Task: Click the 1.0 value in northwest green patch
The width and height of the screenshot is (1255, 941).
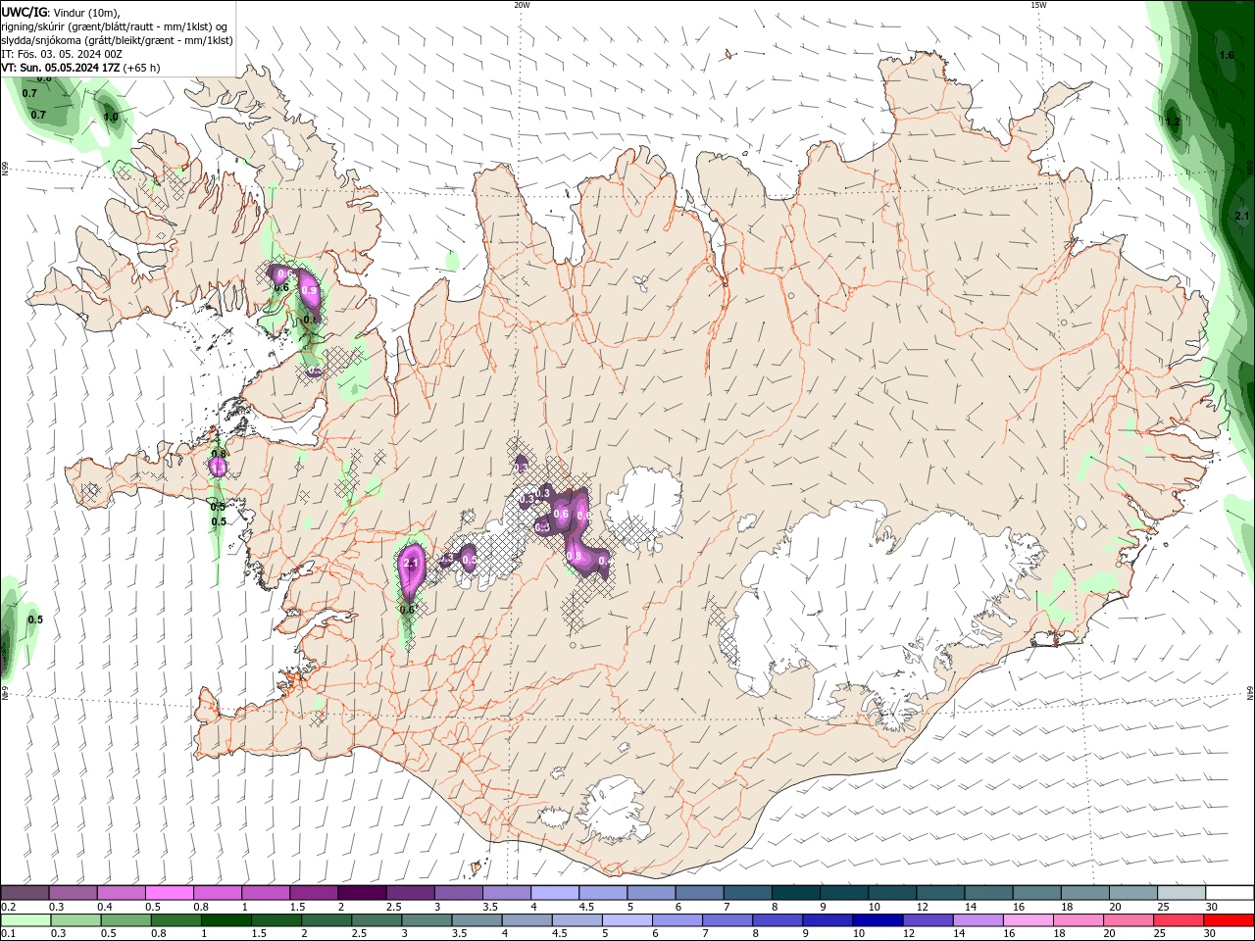Action: 111,117
